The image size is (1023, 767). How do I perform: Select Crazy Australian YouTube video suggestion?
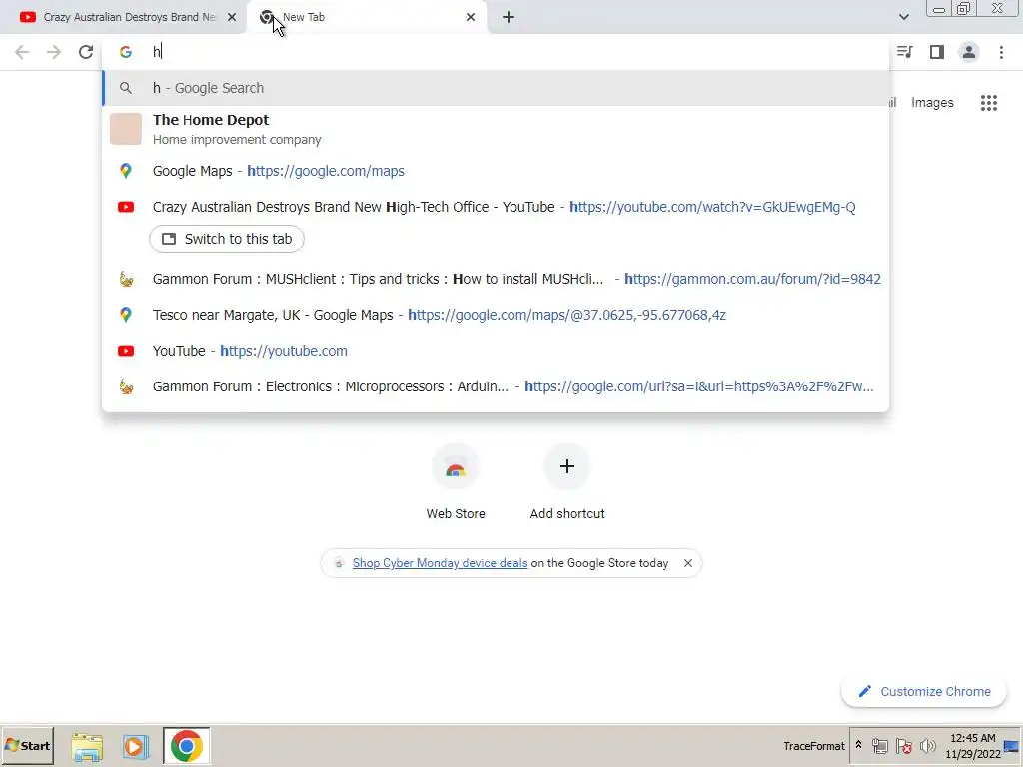click(x=496, y=207)
